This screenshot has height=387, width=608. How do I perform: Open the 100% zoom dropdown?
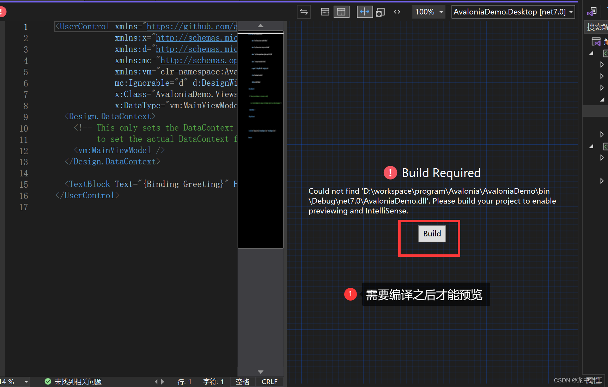click(428, 12)
